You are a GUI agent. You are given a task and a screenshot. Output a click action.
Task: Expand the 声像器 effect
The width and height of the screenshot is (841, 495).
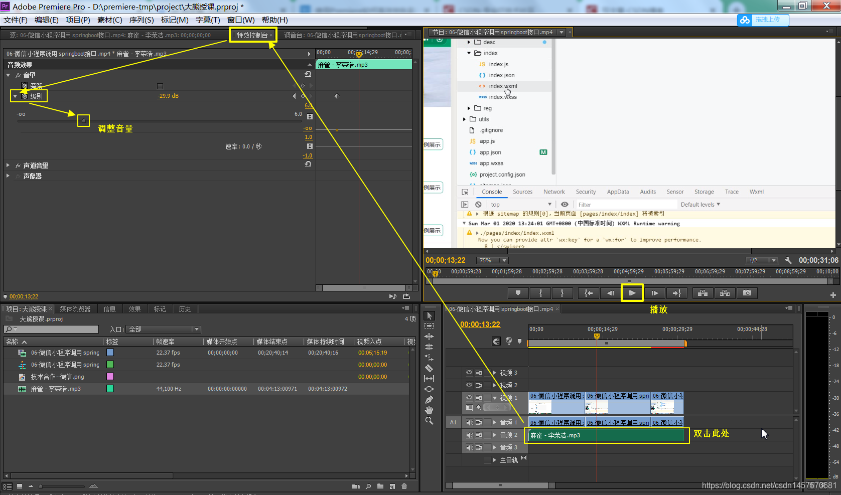(8, 176)
